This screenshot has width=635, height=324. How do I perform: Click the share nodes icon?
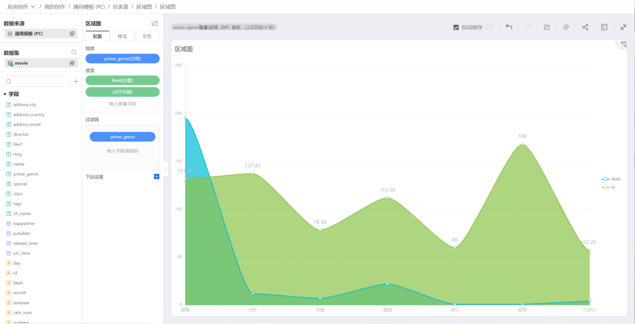tap(585, 27)
